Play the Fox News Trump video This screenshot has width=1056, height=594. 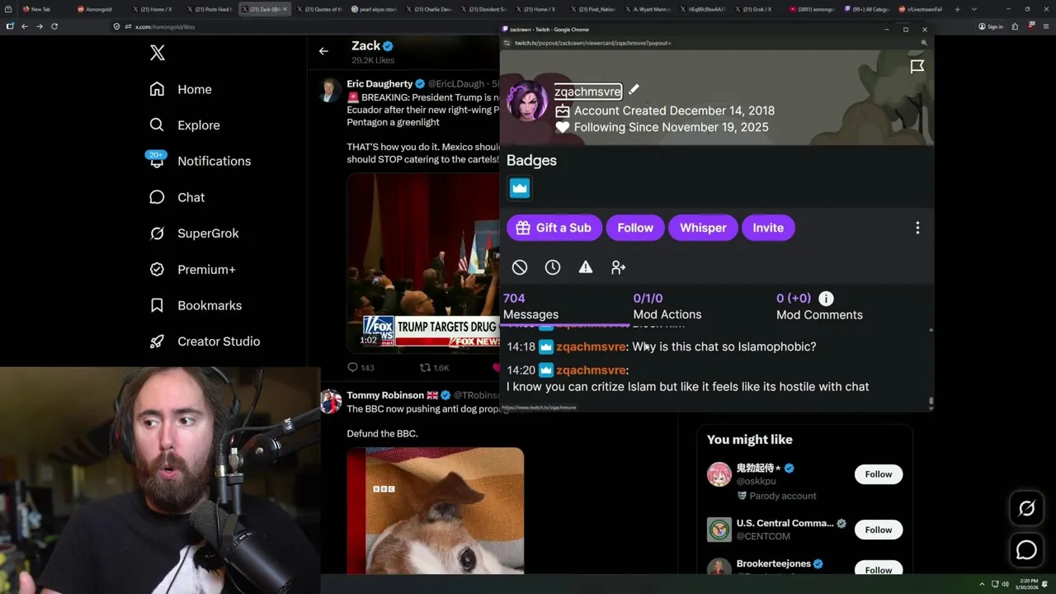click(423, 263)
